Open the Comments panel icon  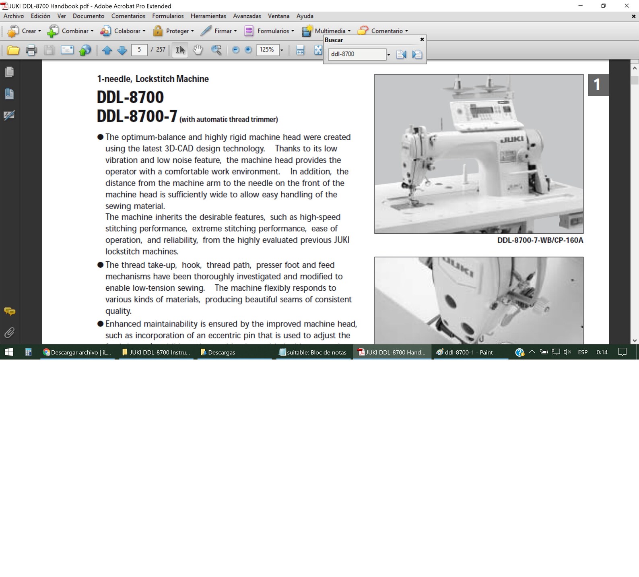point(10,312)
